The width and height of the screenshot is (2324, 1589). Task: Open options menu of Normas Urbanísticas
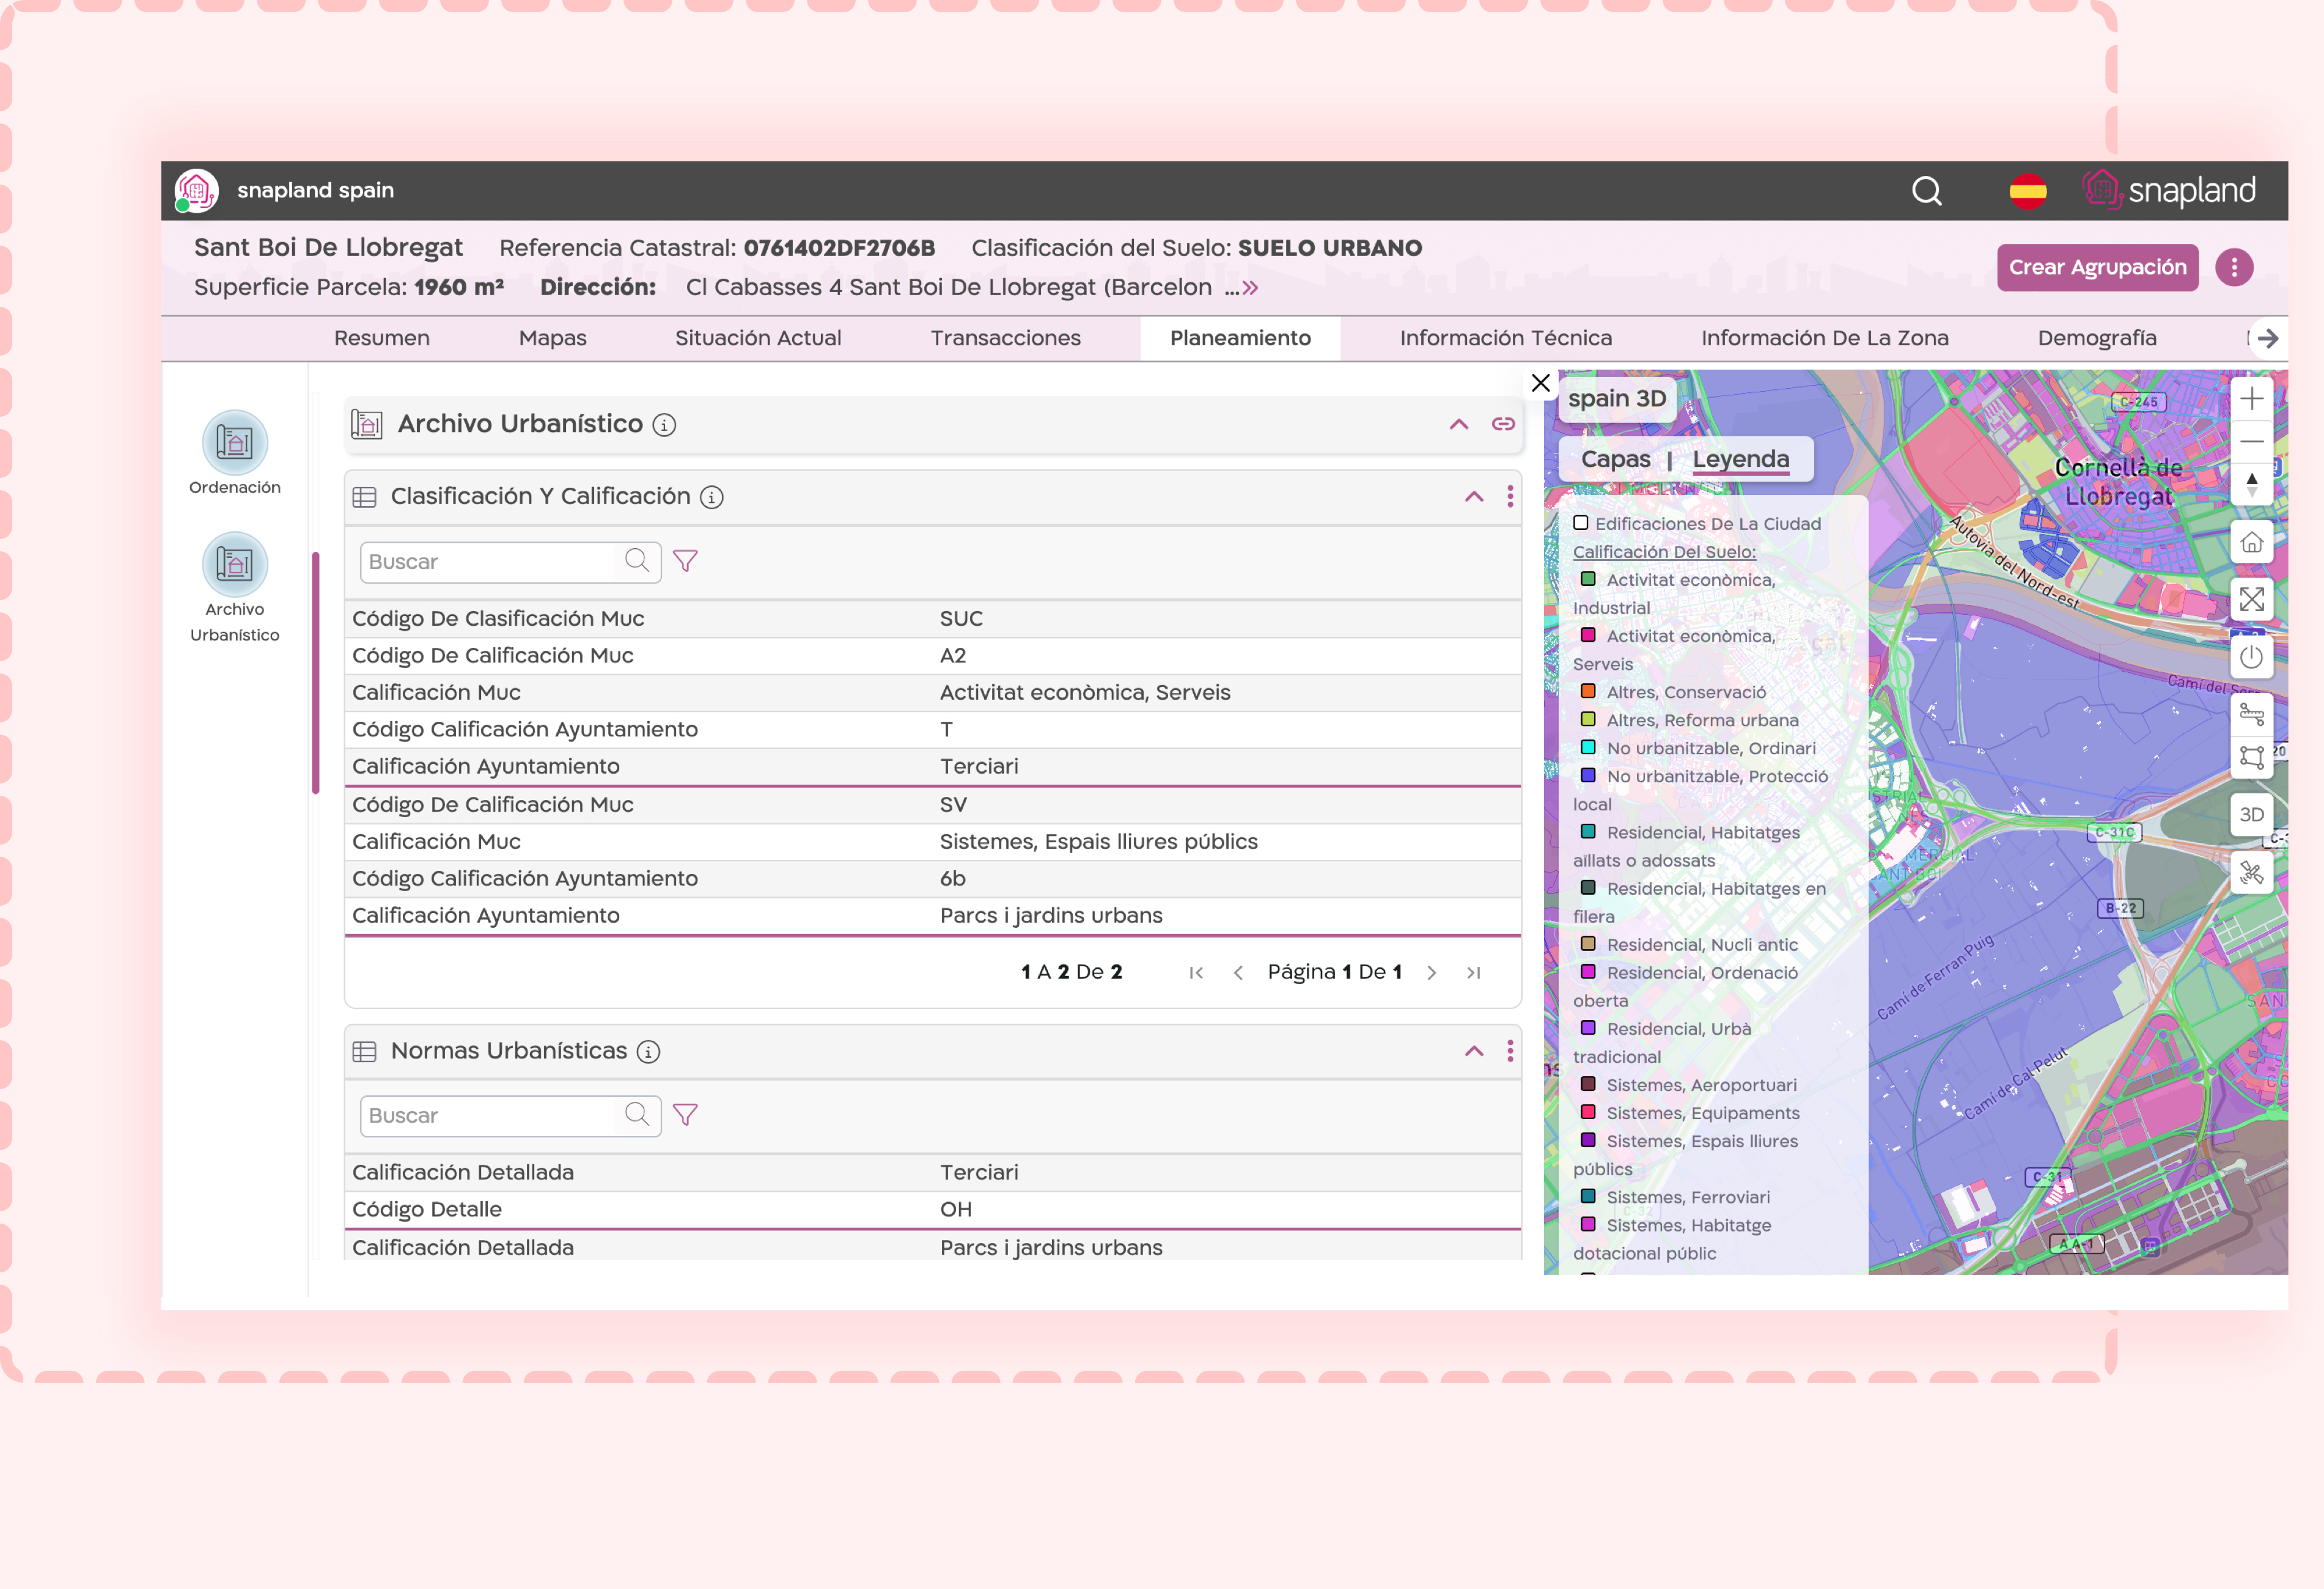(1509, 1051)
